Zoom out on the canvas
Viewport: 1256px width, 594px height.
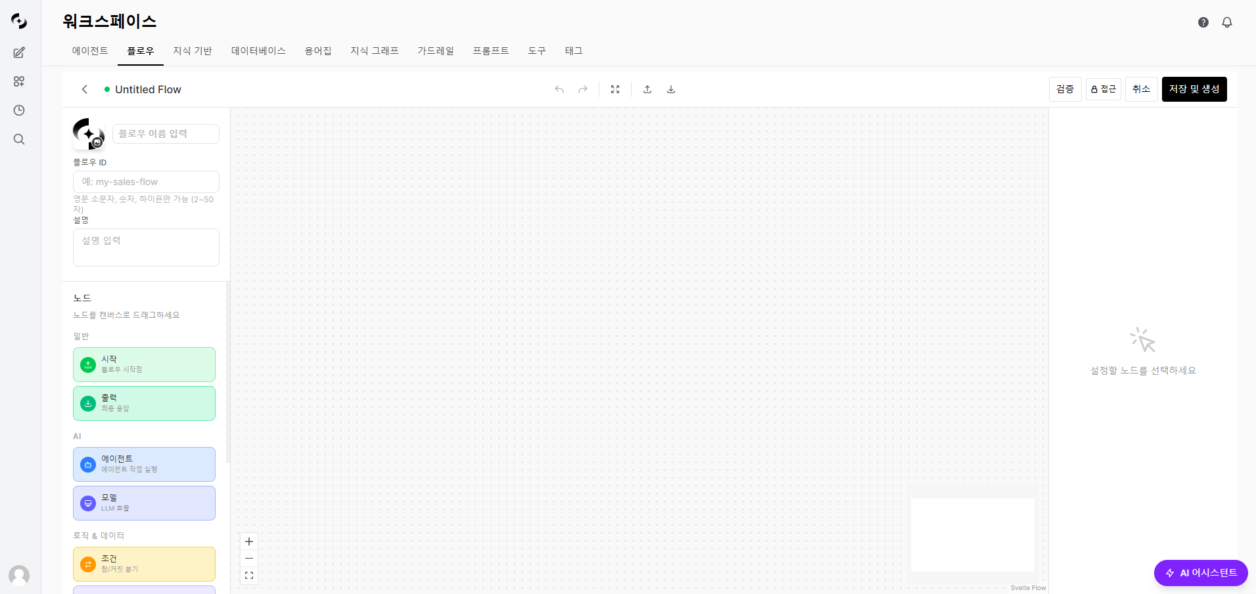tap(249, 559)
